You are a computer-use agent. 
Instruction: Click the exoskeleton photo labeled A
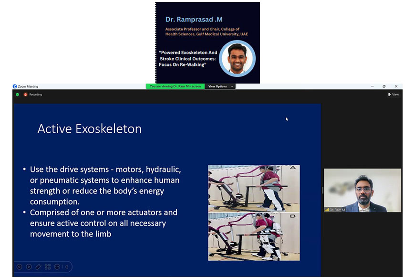(254, 189)
